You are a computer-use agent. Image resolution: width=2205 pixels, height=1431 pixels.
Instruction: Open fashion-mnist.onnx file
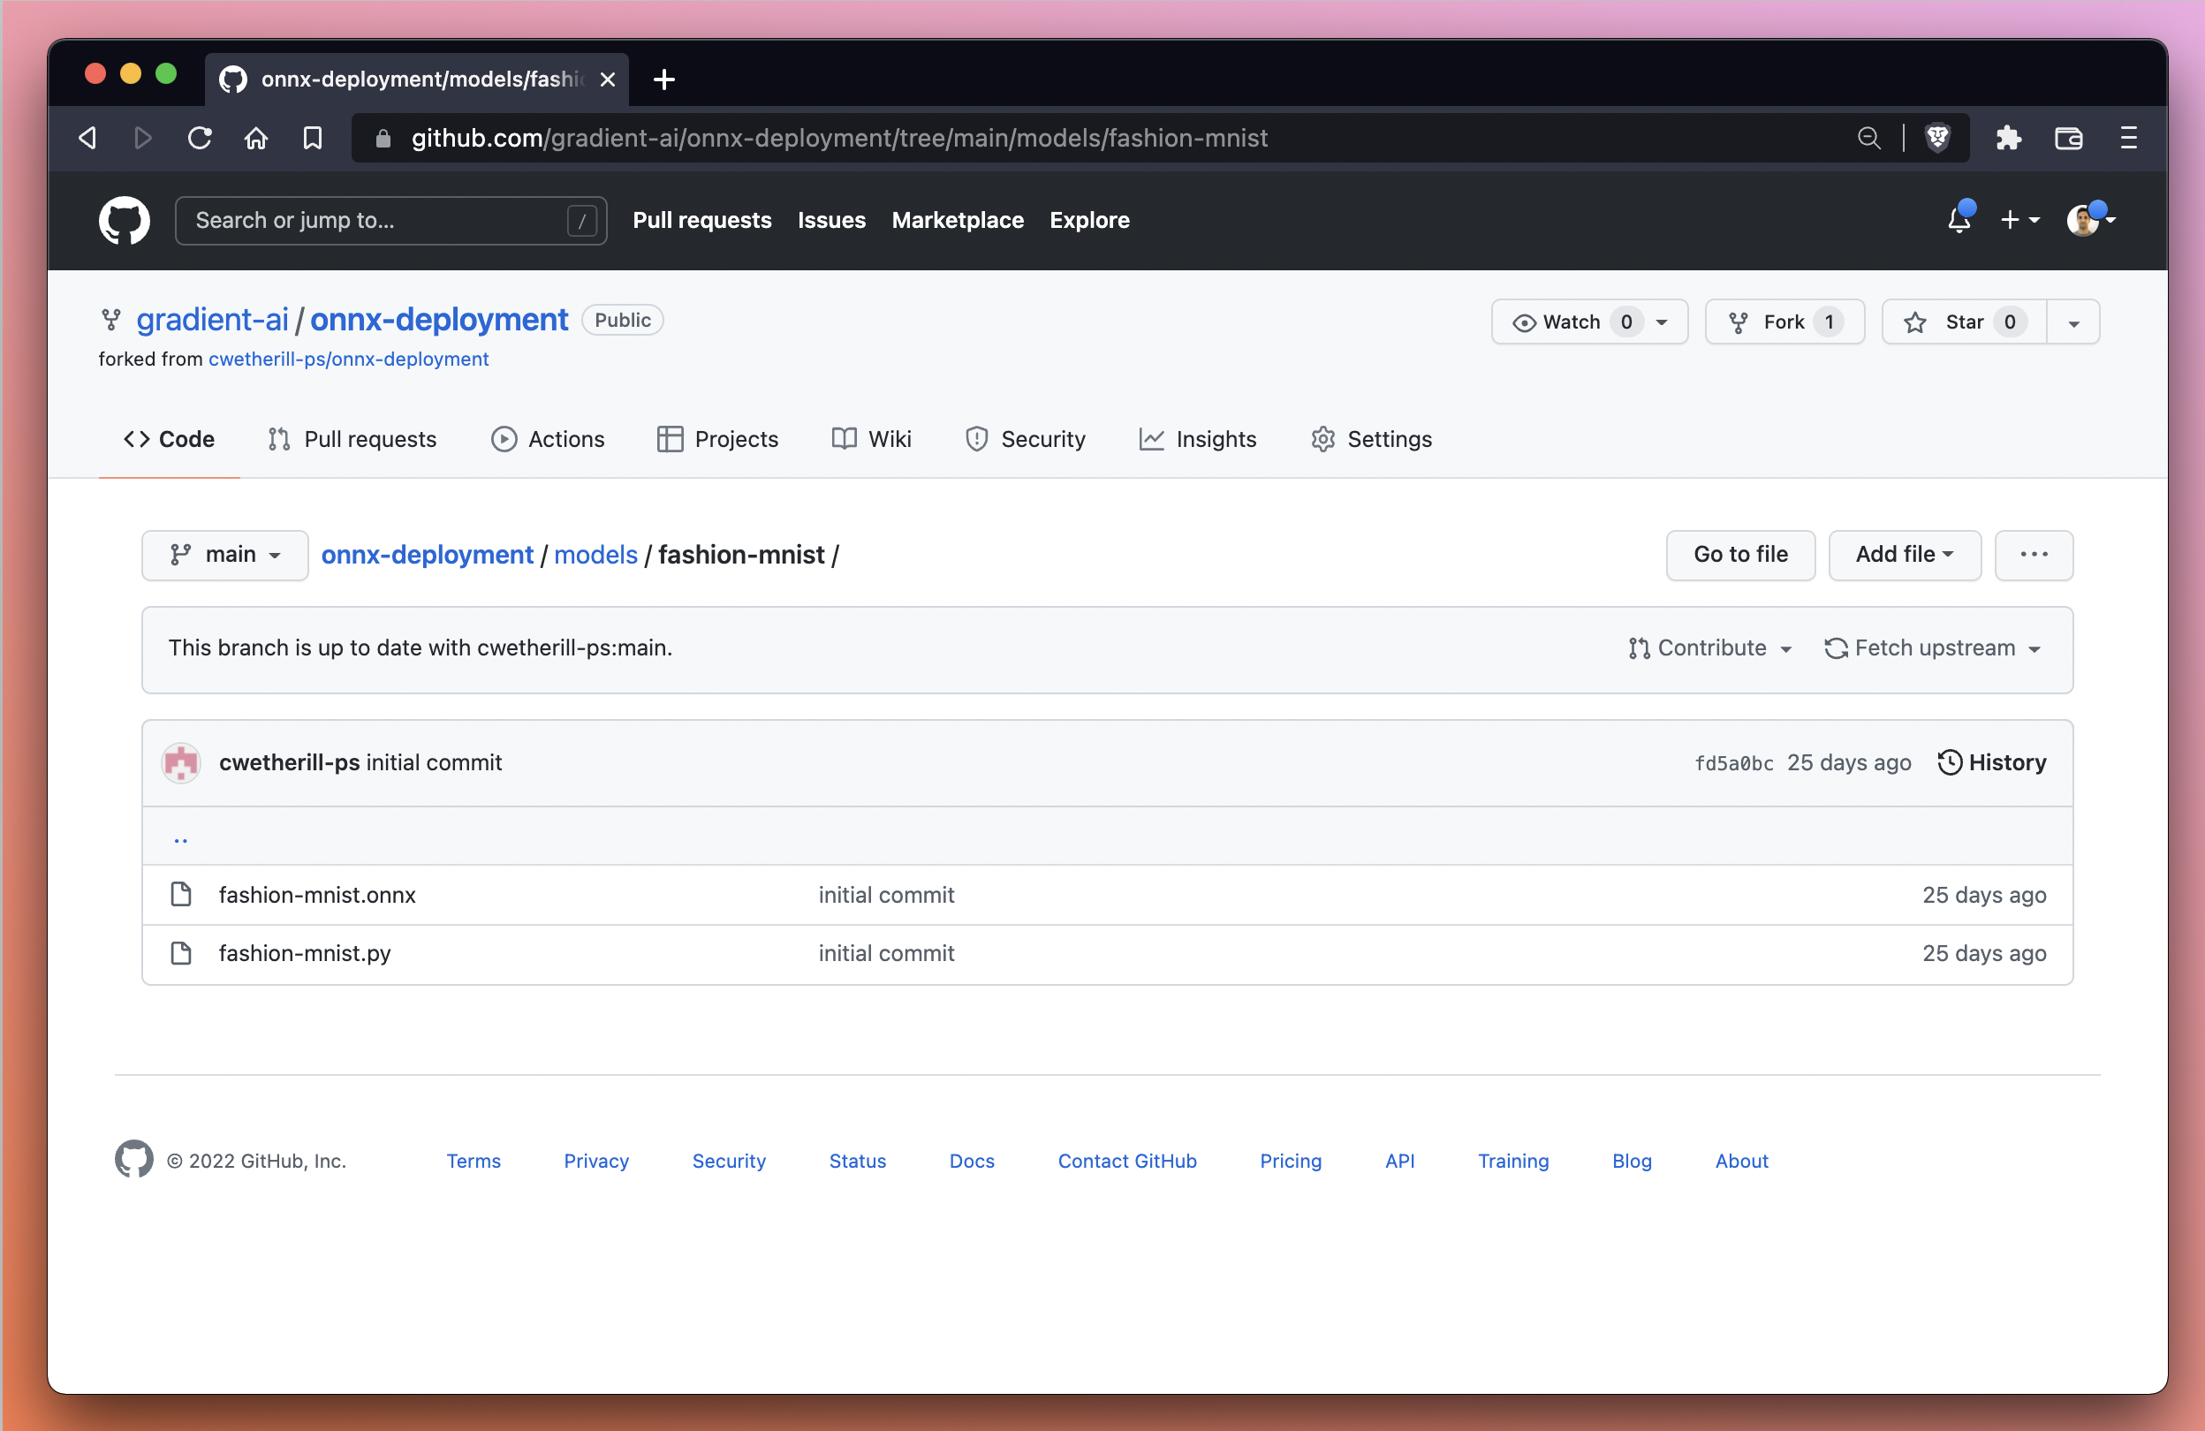(x=317, y=895)
